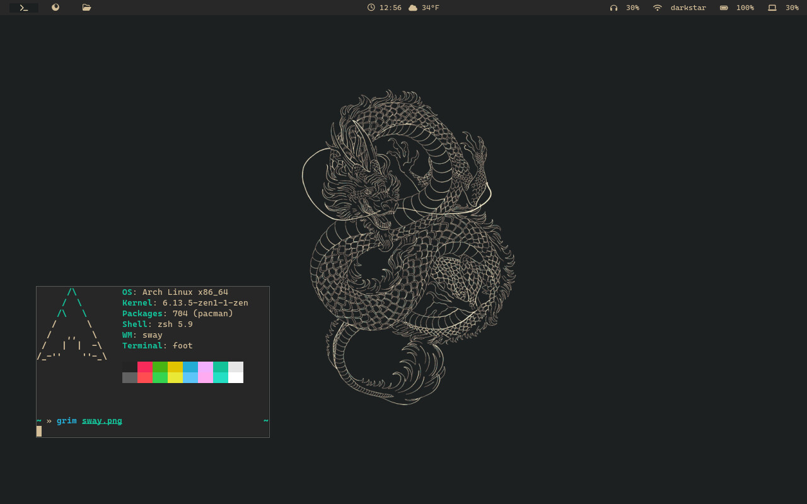Click the Wi-Fi signal icon
The width and height of the screenshot is (807, 504).
pos(658,8)
